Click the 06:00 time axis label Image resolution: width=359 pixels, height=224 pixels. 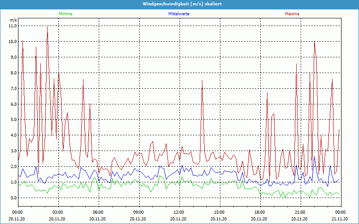click(x=98, y=212)
